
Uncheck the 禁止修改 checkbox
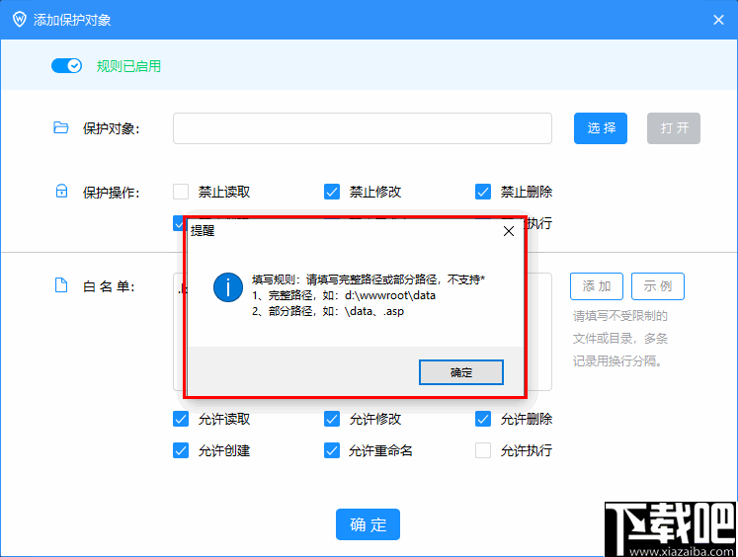pos(332,192)
